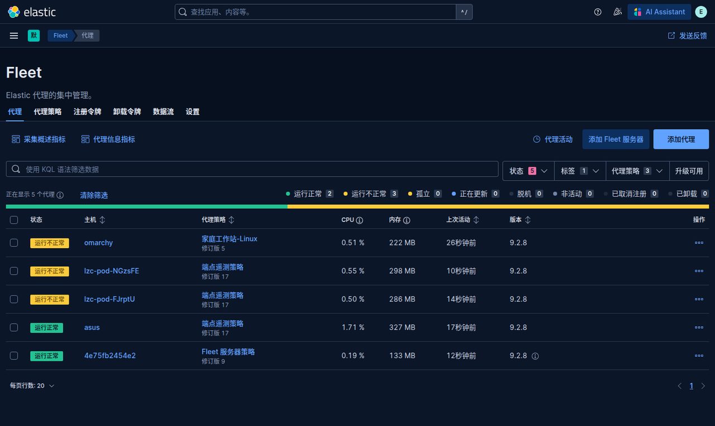Switch to the 注册令牌 tab
The width and height of the screenshot is (715, 426).
point(87,112)
